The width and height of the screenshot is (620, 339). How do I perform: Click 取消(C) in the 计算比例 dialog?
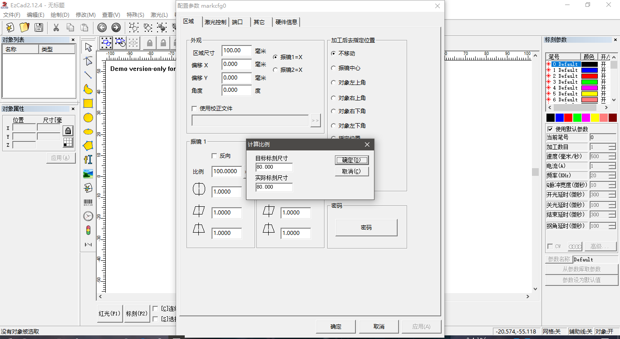tap(352, 171)
